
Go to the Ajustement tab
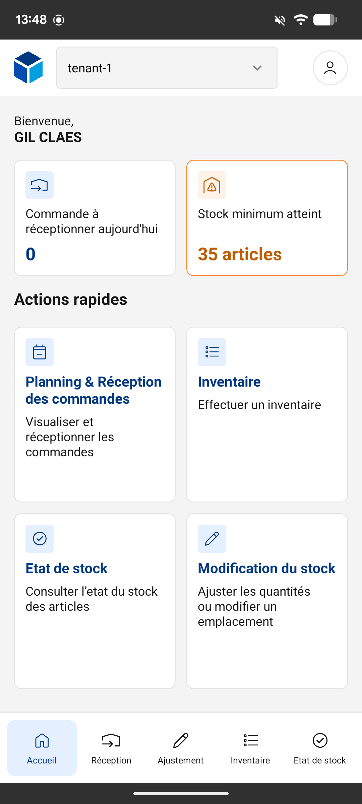click(x=181, y=748)
